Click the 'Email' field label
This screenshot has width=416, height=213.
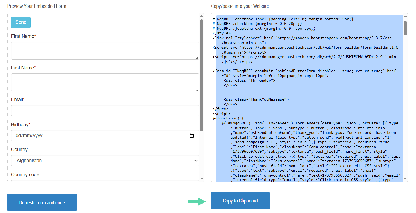pos(18,99)
